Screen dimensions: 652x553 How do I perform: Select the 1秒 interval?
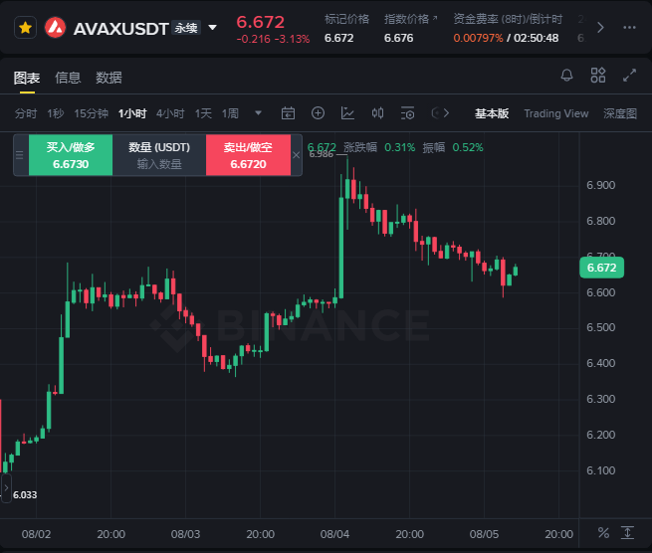point(56,113)
